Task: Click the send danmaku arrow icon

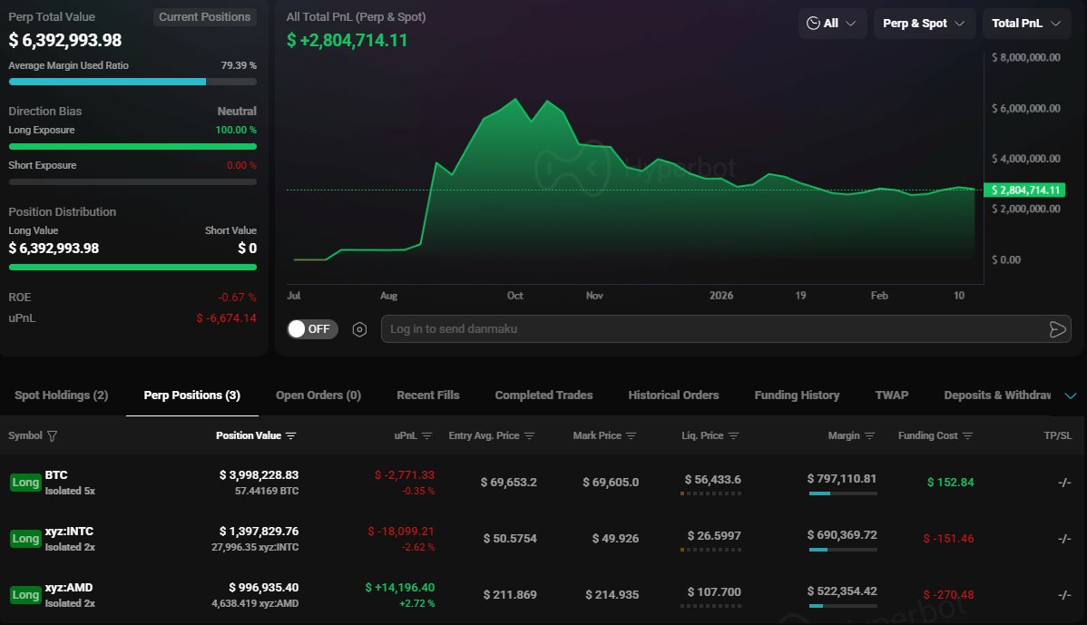Action: pos(1057,329)
